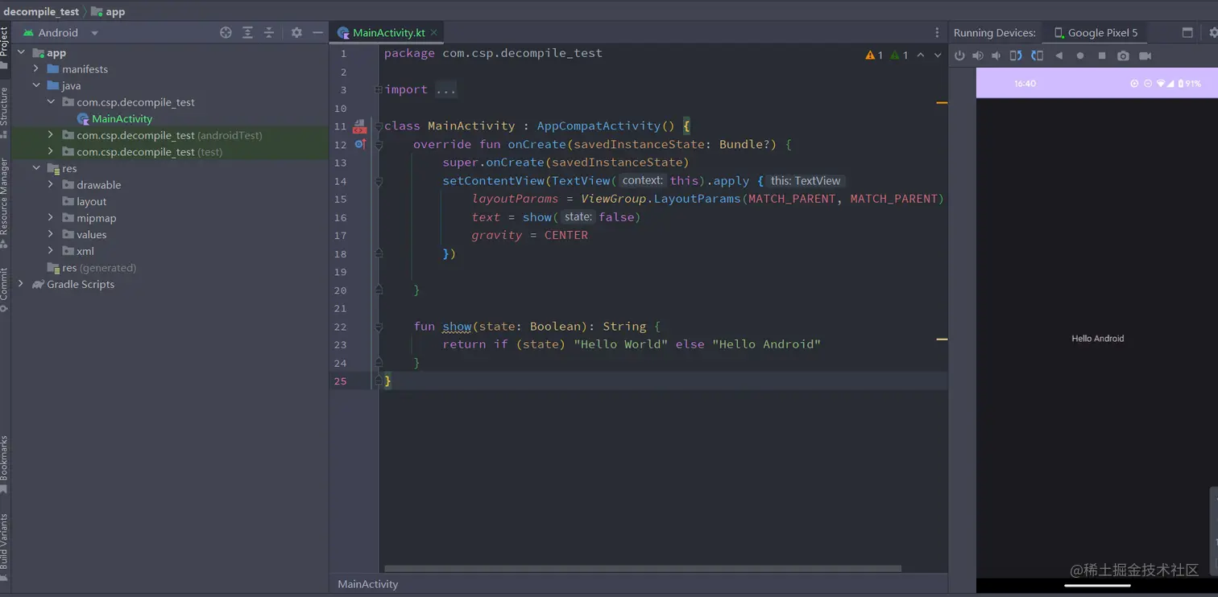Viewport: 1218px width, 597px height.
Task: Collapse the app module node
Action: pos(21,52)
